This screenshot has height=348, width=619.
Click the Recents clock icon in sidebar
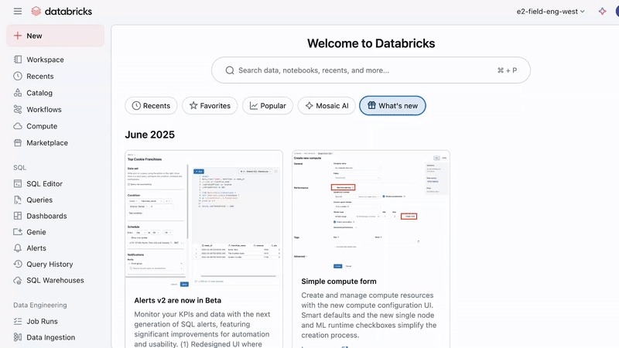[18, 76]
